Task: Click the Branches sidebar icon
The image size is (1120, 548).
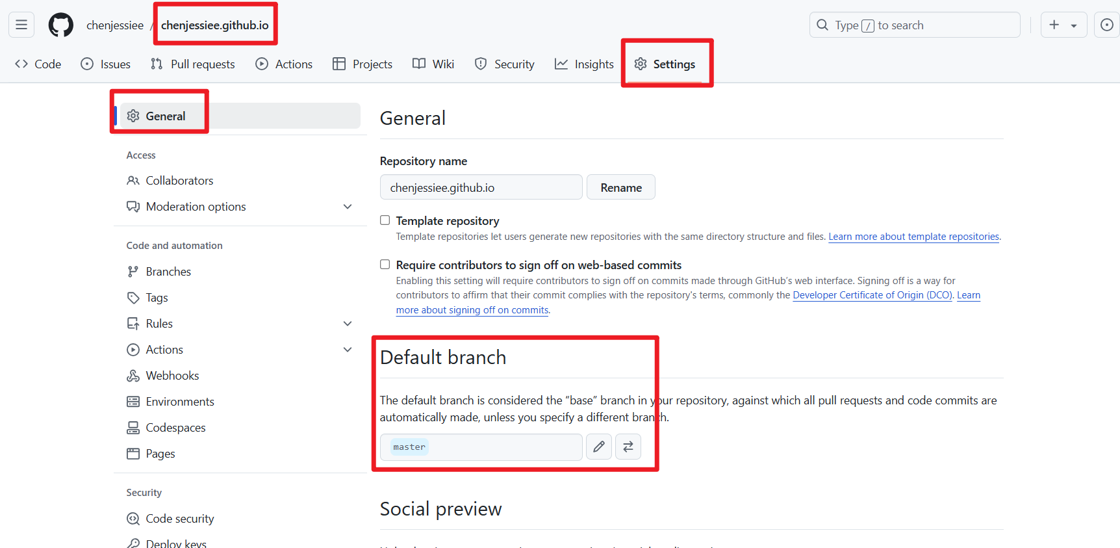Action: pos(133,272)
